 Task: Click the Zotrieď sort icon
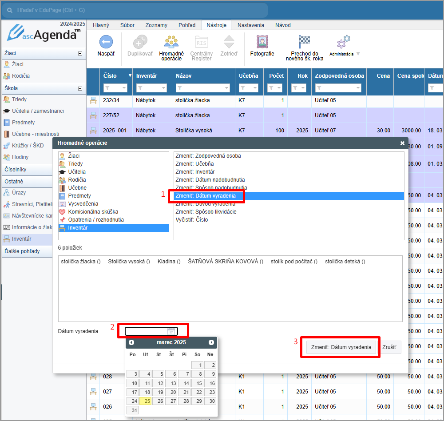[229, 42]
